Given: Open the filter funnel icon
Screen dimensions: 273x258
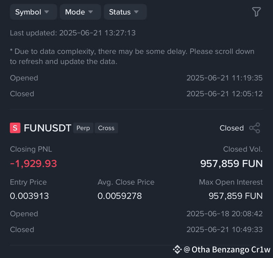Looking at the screenshot, I should 256,12.
